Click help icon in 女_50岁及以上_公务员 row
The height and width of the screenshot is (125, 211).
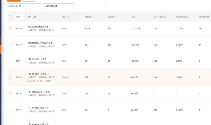coord(53,95)
